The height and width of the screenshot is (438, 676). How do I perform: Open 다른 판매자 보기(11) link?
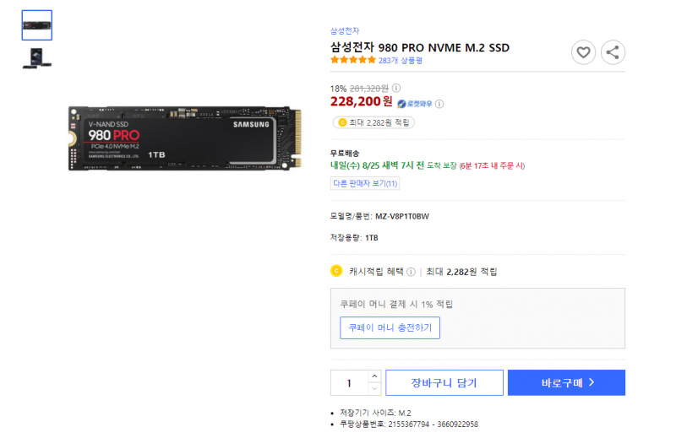(x=365, y=183)
